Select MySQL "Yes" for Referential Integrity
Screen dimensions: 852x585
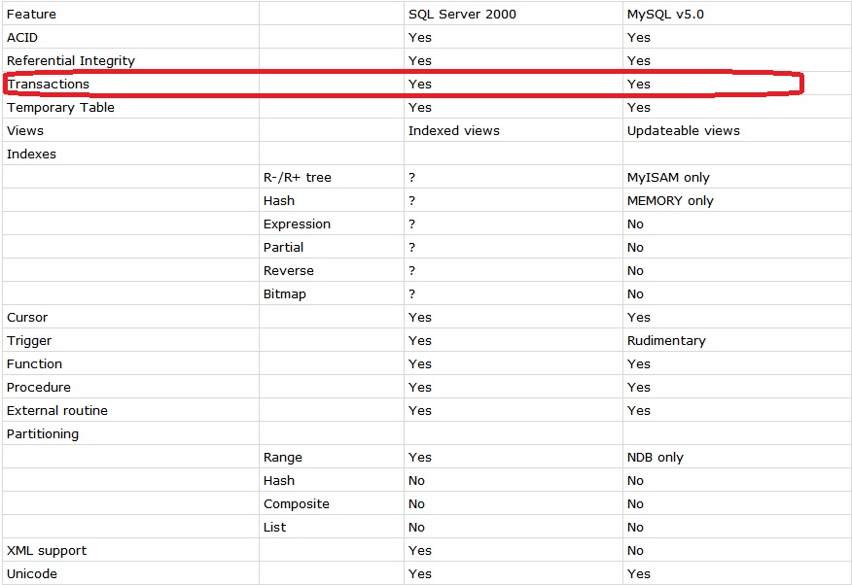638,61
